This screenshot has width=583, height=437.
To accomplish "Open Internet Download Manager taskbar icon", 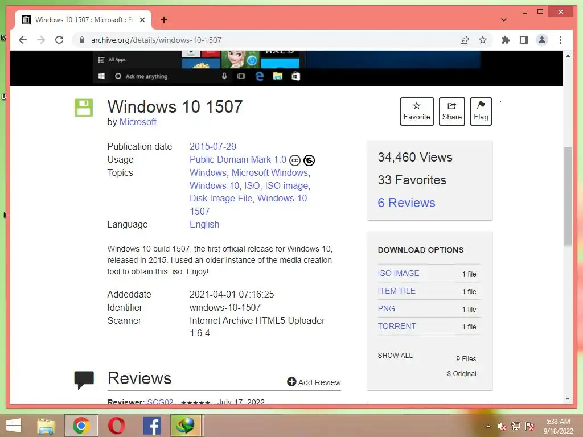I will [x=187, y=426].
